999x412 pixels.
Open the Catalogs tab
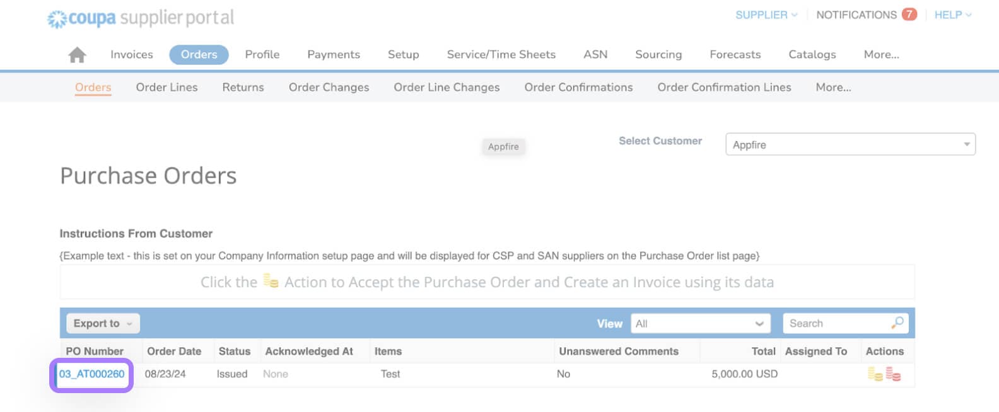coord(812,55)
